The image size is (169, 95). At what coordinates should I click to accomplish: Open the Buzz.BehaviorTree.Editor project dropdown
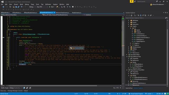(x=41, y=15)
